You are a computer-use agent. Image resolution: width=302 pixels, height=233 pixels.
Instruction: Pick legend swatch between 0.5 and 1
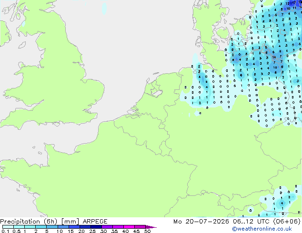tap(19, 227)
